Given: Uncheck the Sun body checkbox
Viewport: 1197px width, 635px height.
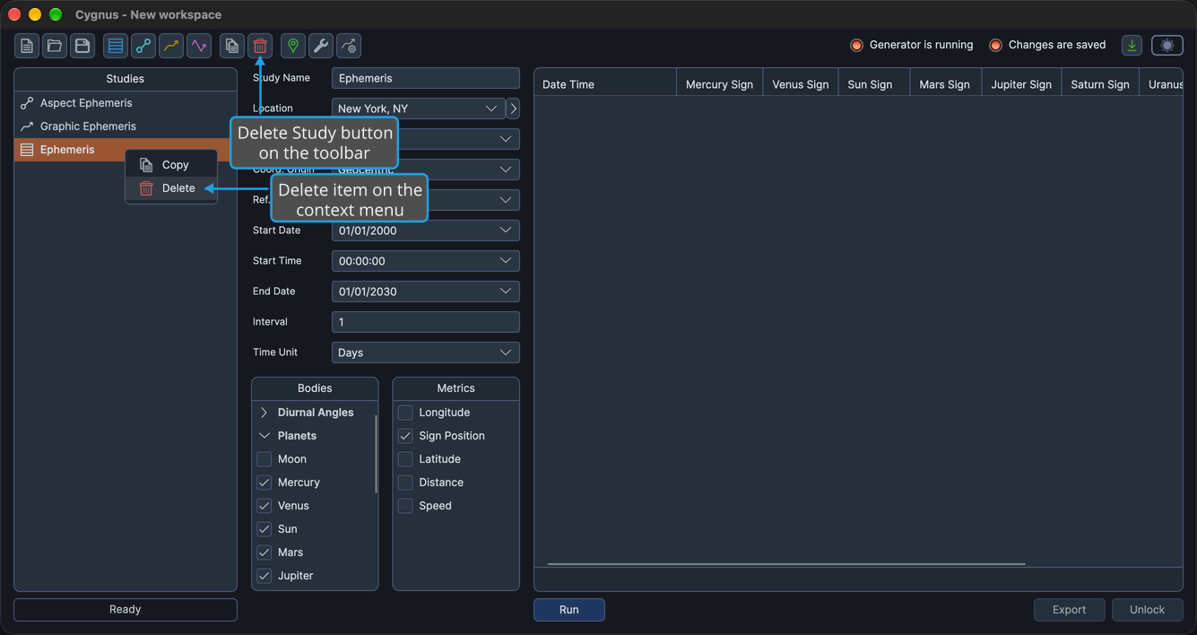Looking at the screenshot, I should pyautogui.click(x=265, y=529).
